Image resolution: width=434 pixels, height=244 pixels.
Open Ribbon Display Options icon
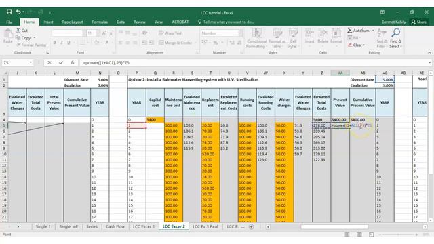coord(382,12)
